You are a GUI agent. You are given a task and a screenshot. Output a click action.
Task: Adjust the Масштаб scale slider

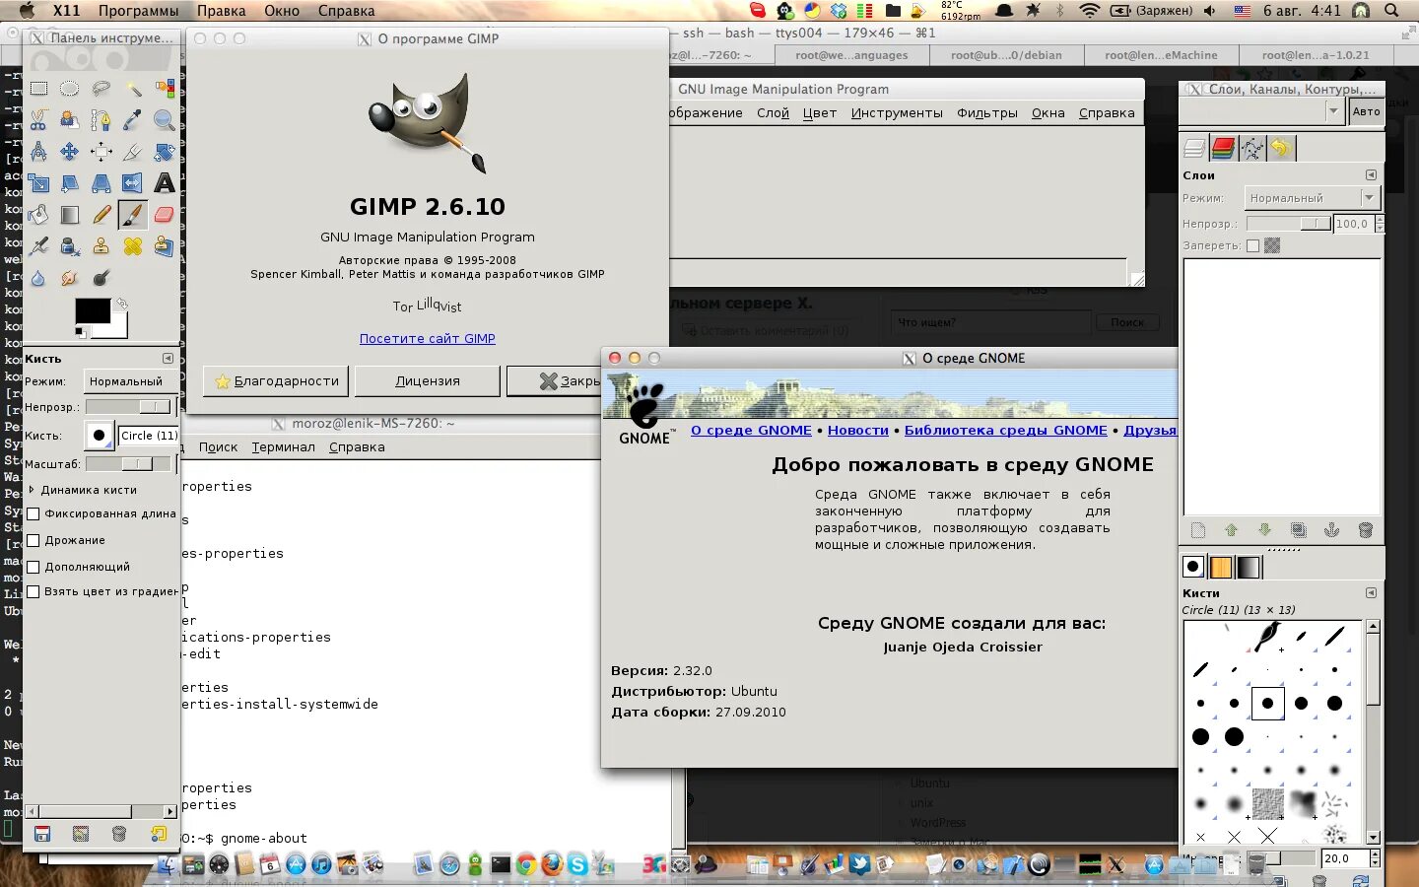pyautogui.click(x=129, y=463)
